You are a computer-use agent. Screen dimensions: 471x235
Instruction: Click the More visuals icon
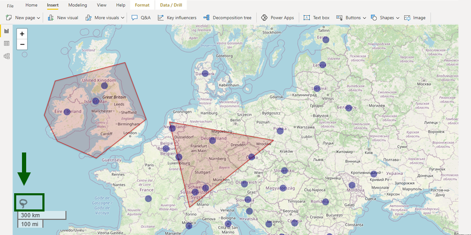point(88,18)
